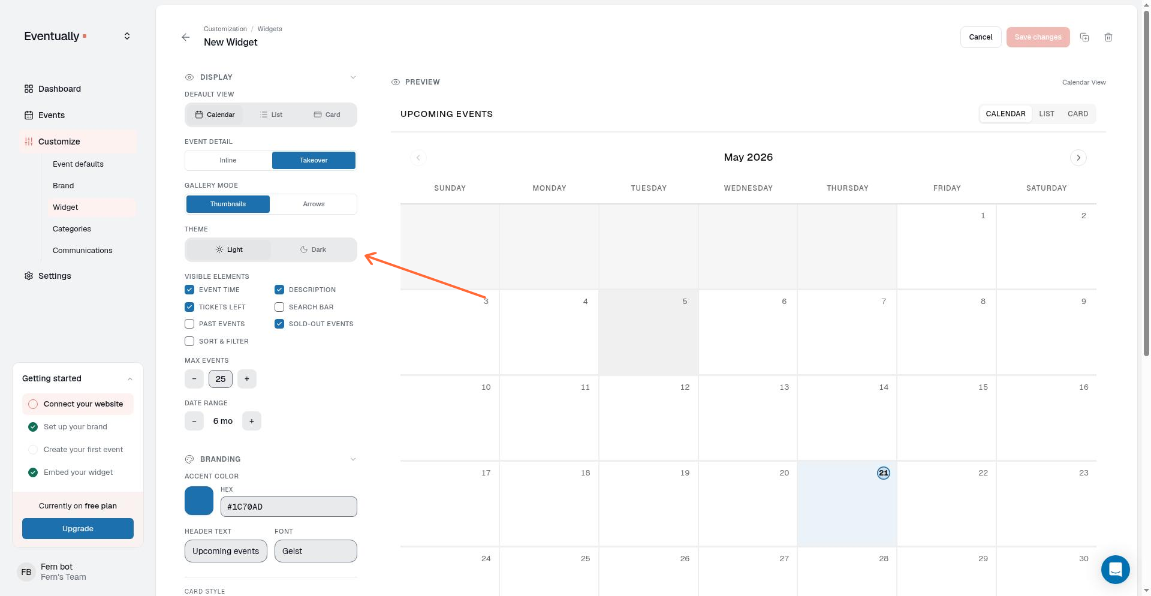Set event detail to Inline
Screen dimensions: 1151x596
click(228, 160)
